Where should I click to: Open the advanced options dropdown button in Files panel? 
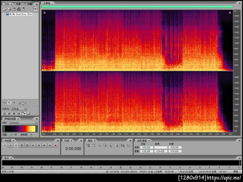[x=35, y=9]
